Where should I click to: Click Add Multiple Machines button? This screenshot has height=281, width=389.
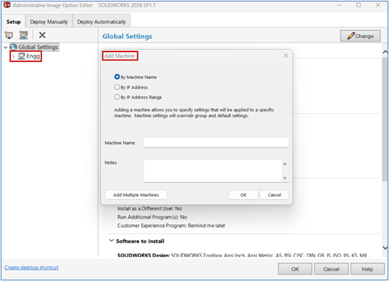coord(136,195)
